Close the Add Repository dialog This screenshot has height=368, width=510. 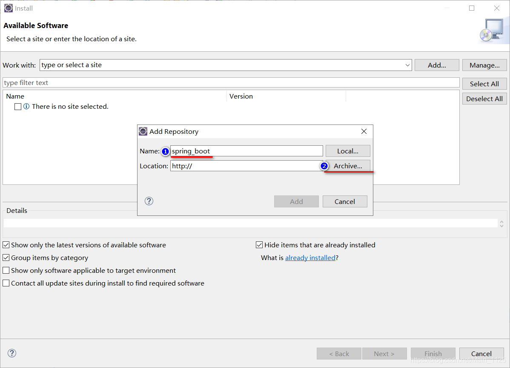pyautogui.click(x=364, y=131)
